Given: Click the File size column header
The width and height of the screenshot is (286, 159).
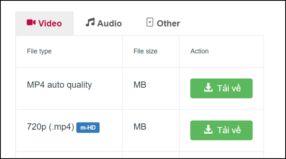Looking at the screenshot, I should pos(145,51).
